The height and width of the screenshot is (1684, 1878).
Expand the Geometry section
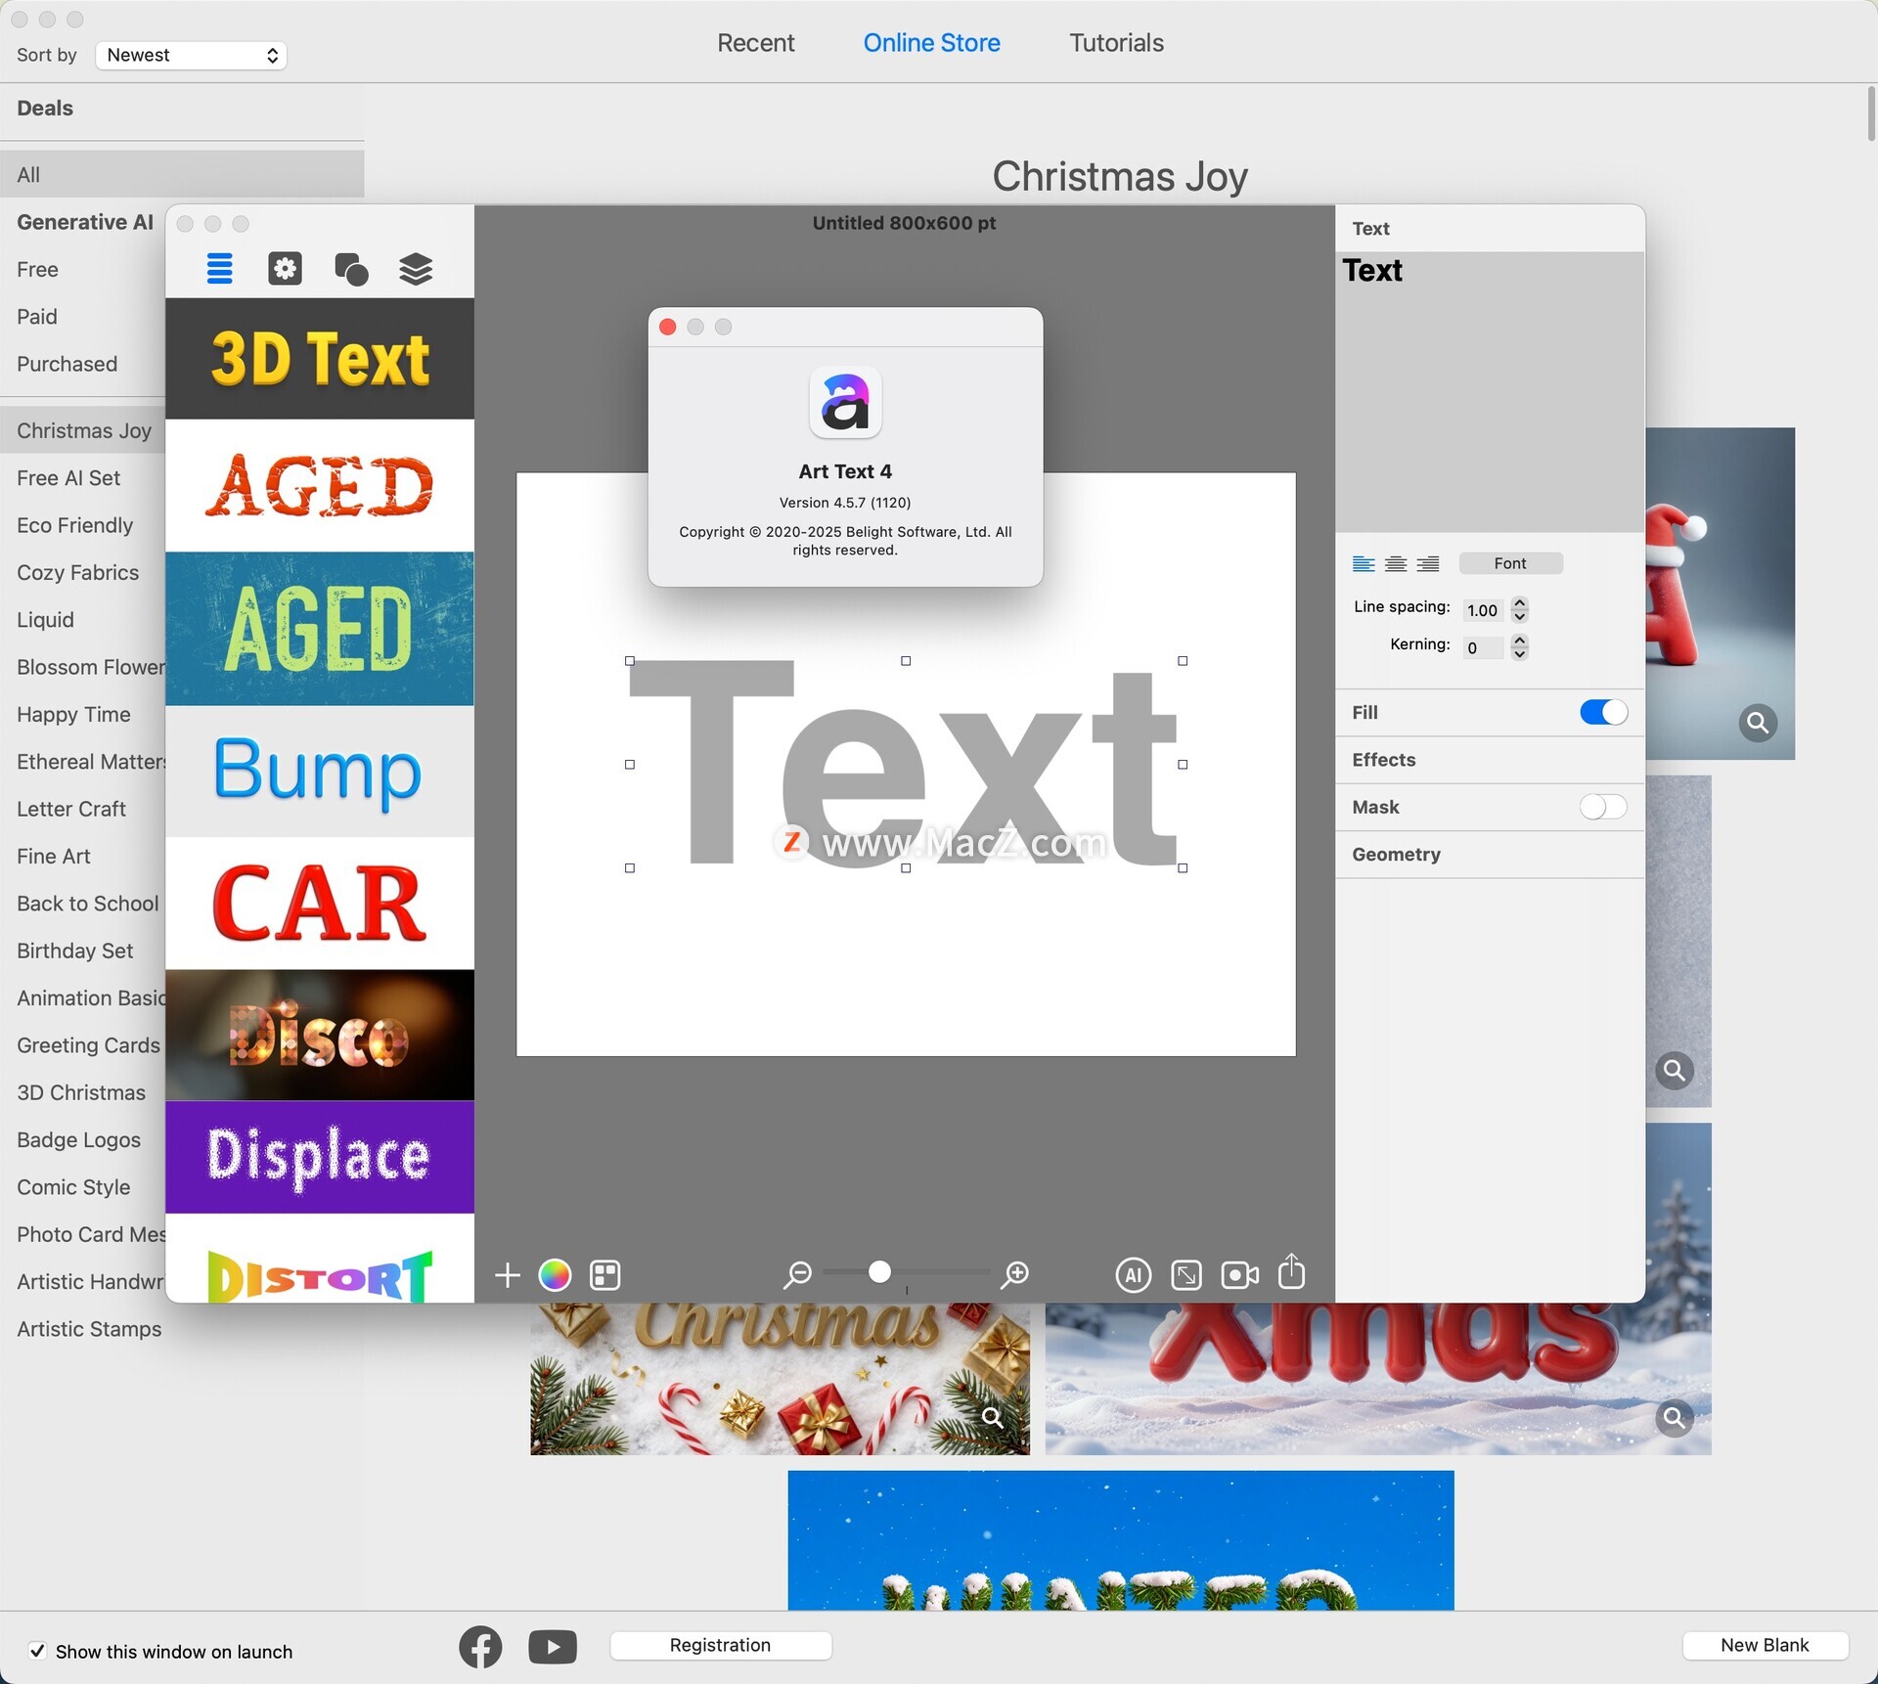pos(1396,855)
